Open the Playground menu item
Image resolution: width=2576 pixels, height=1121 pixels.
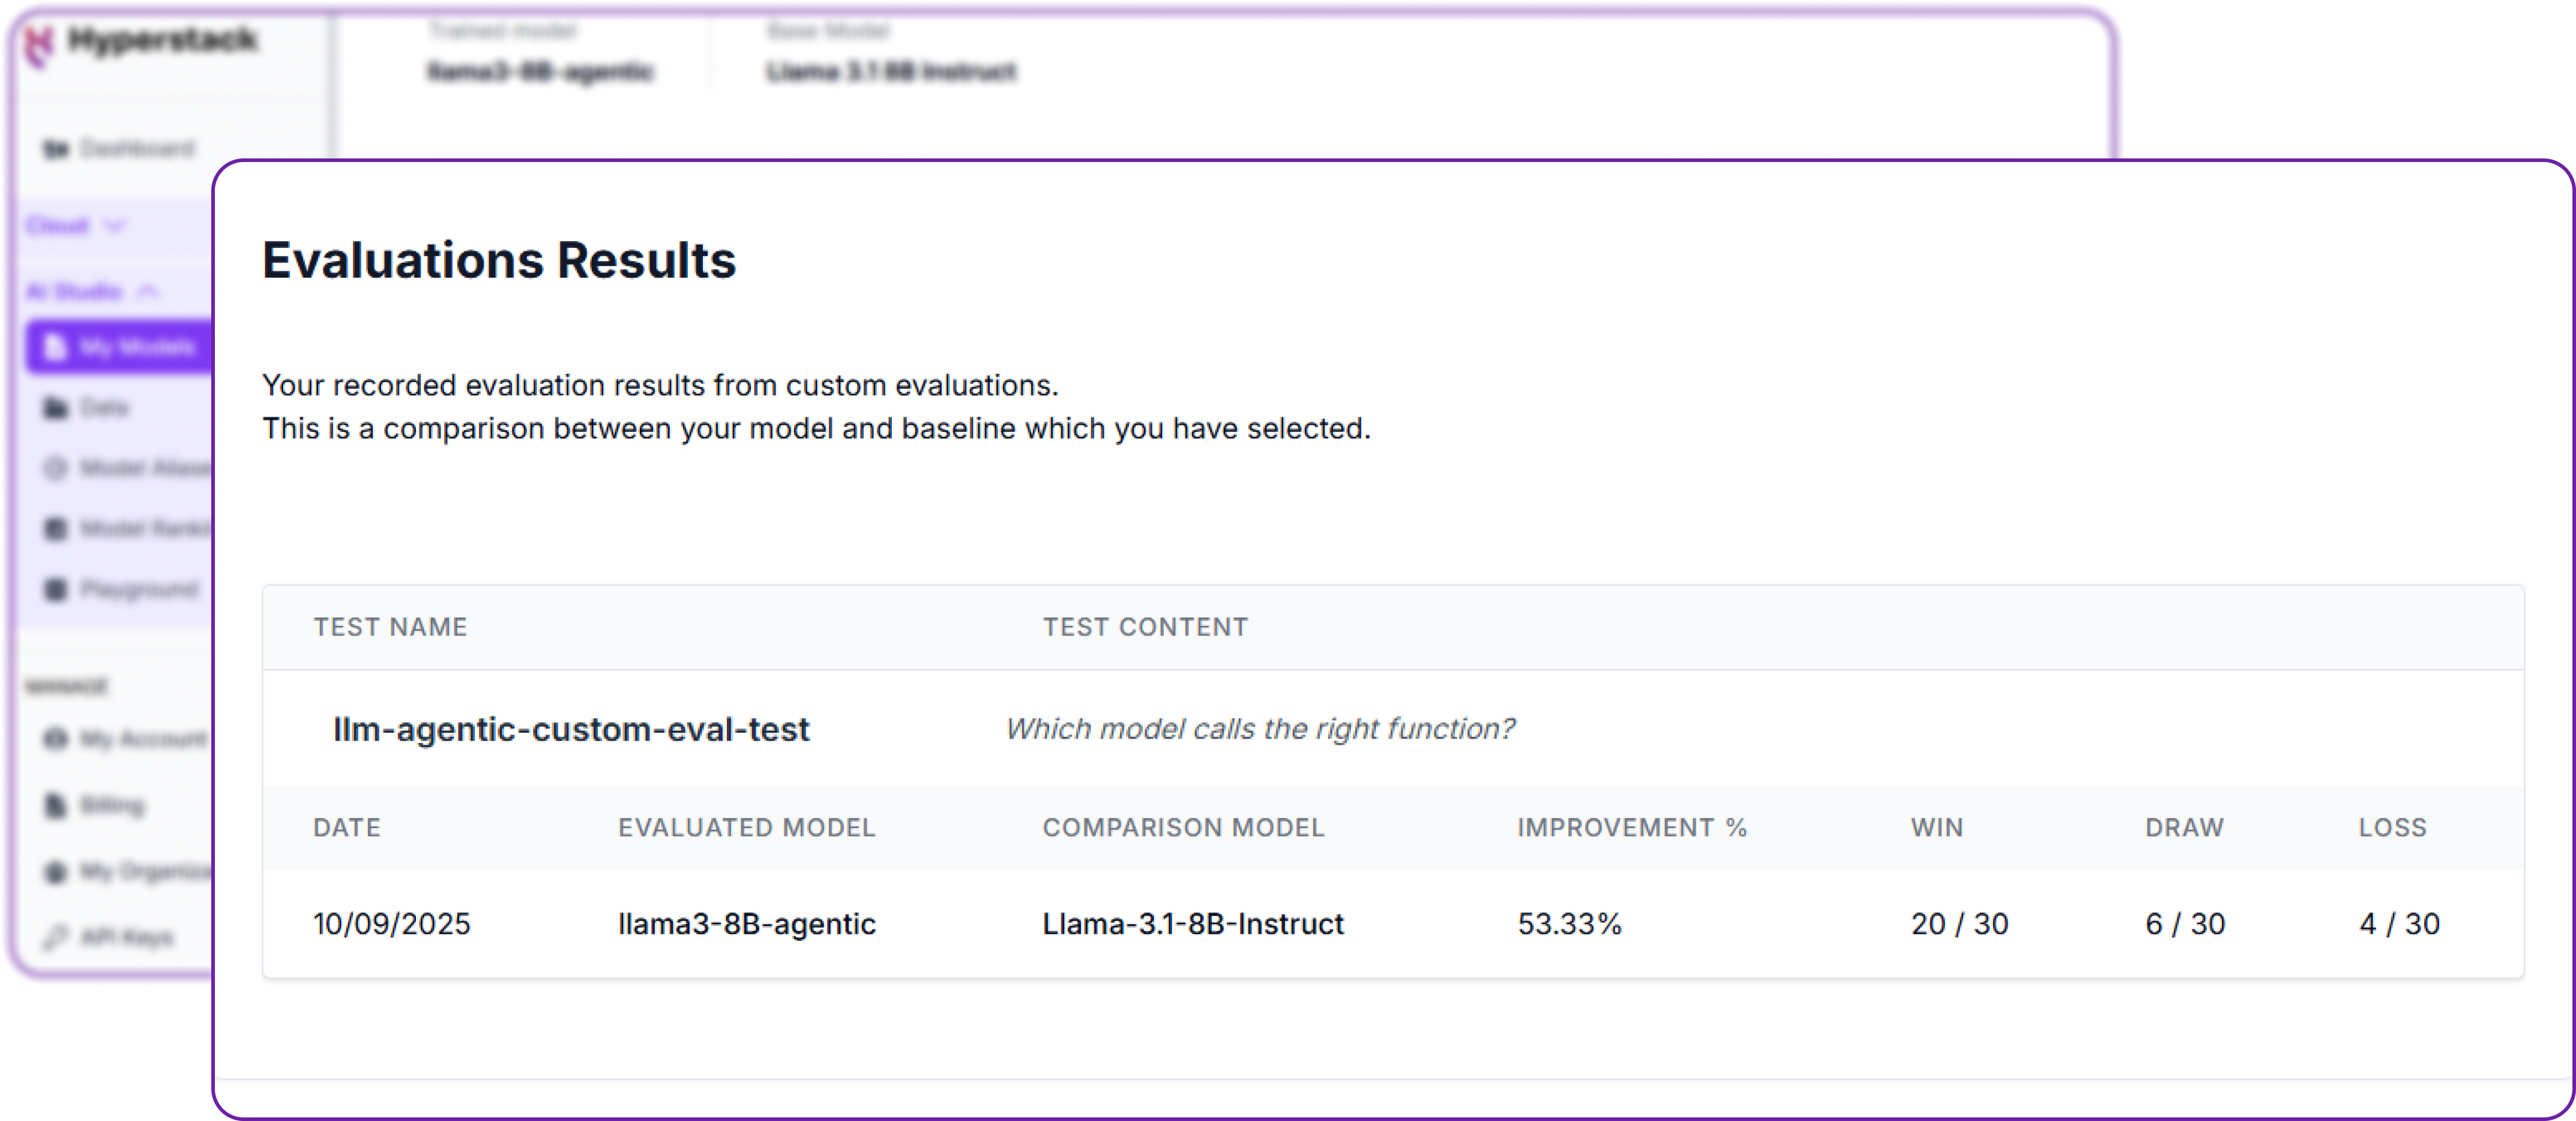click(139, 589)
